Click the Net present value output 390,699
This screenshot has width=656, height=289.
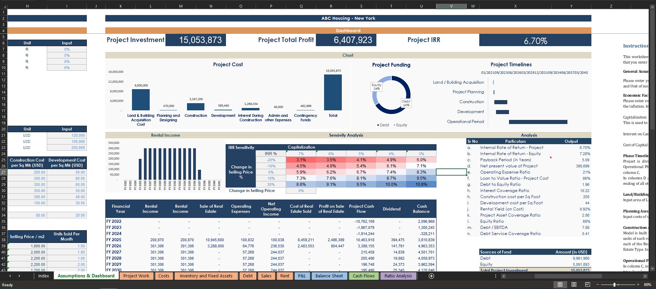point(583,166)
